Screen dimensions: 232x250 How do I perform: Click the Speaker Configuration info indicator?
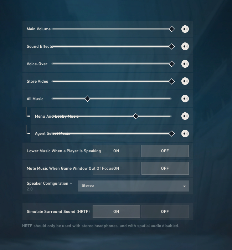pos(71,183)
